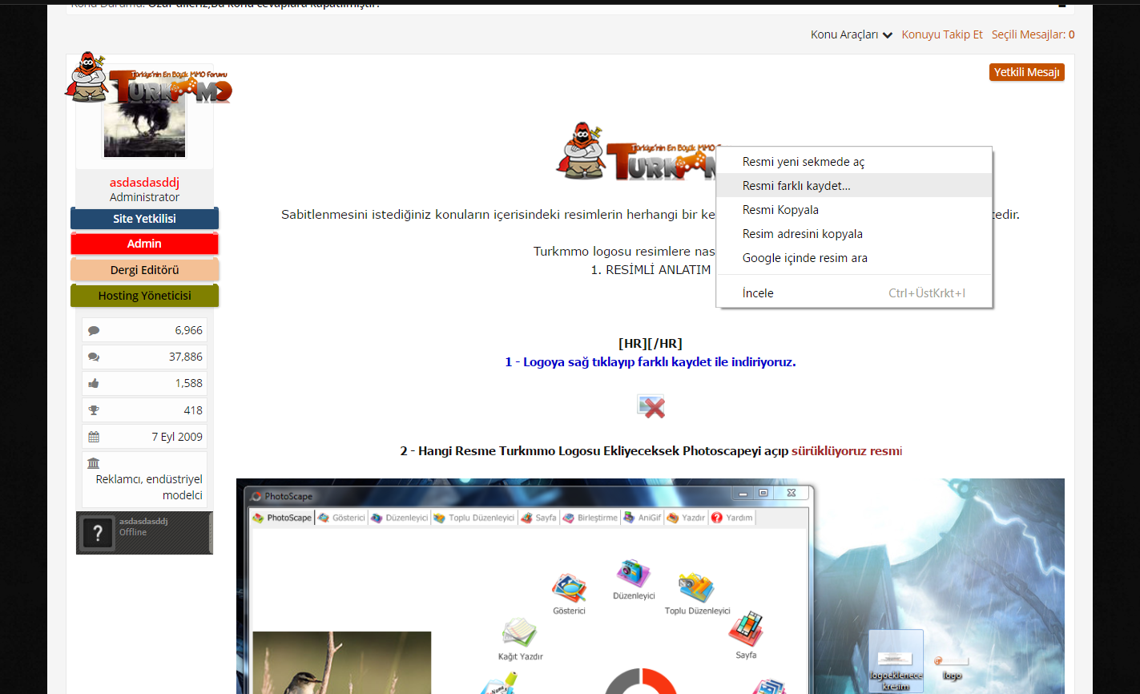Viewport: 1140px width, 694px height.
Task: Choose 'İncele' from the context menu
Action: pos(854,293)
